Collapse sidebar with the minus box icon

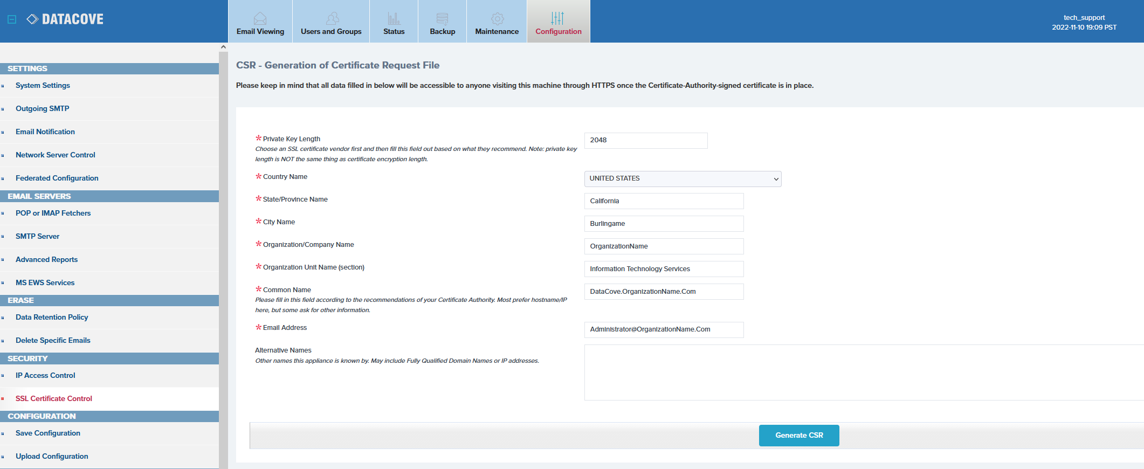coord(12,19)
